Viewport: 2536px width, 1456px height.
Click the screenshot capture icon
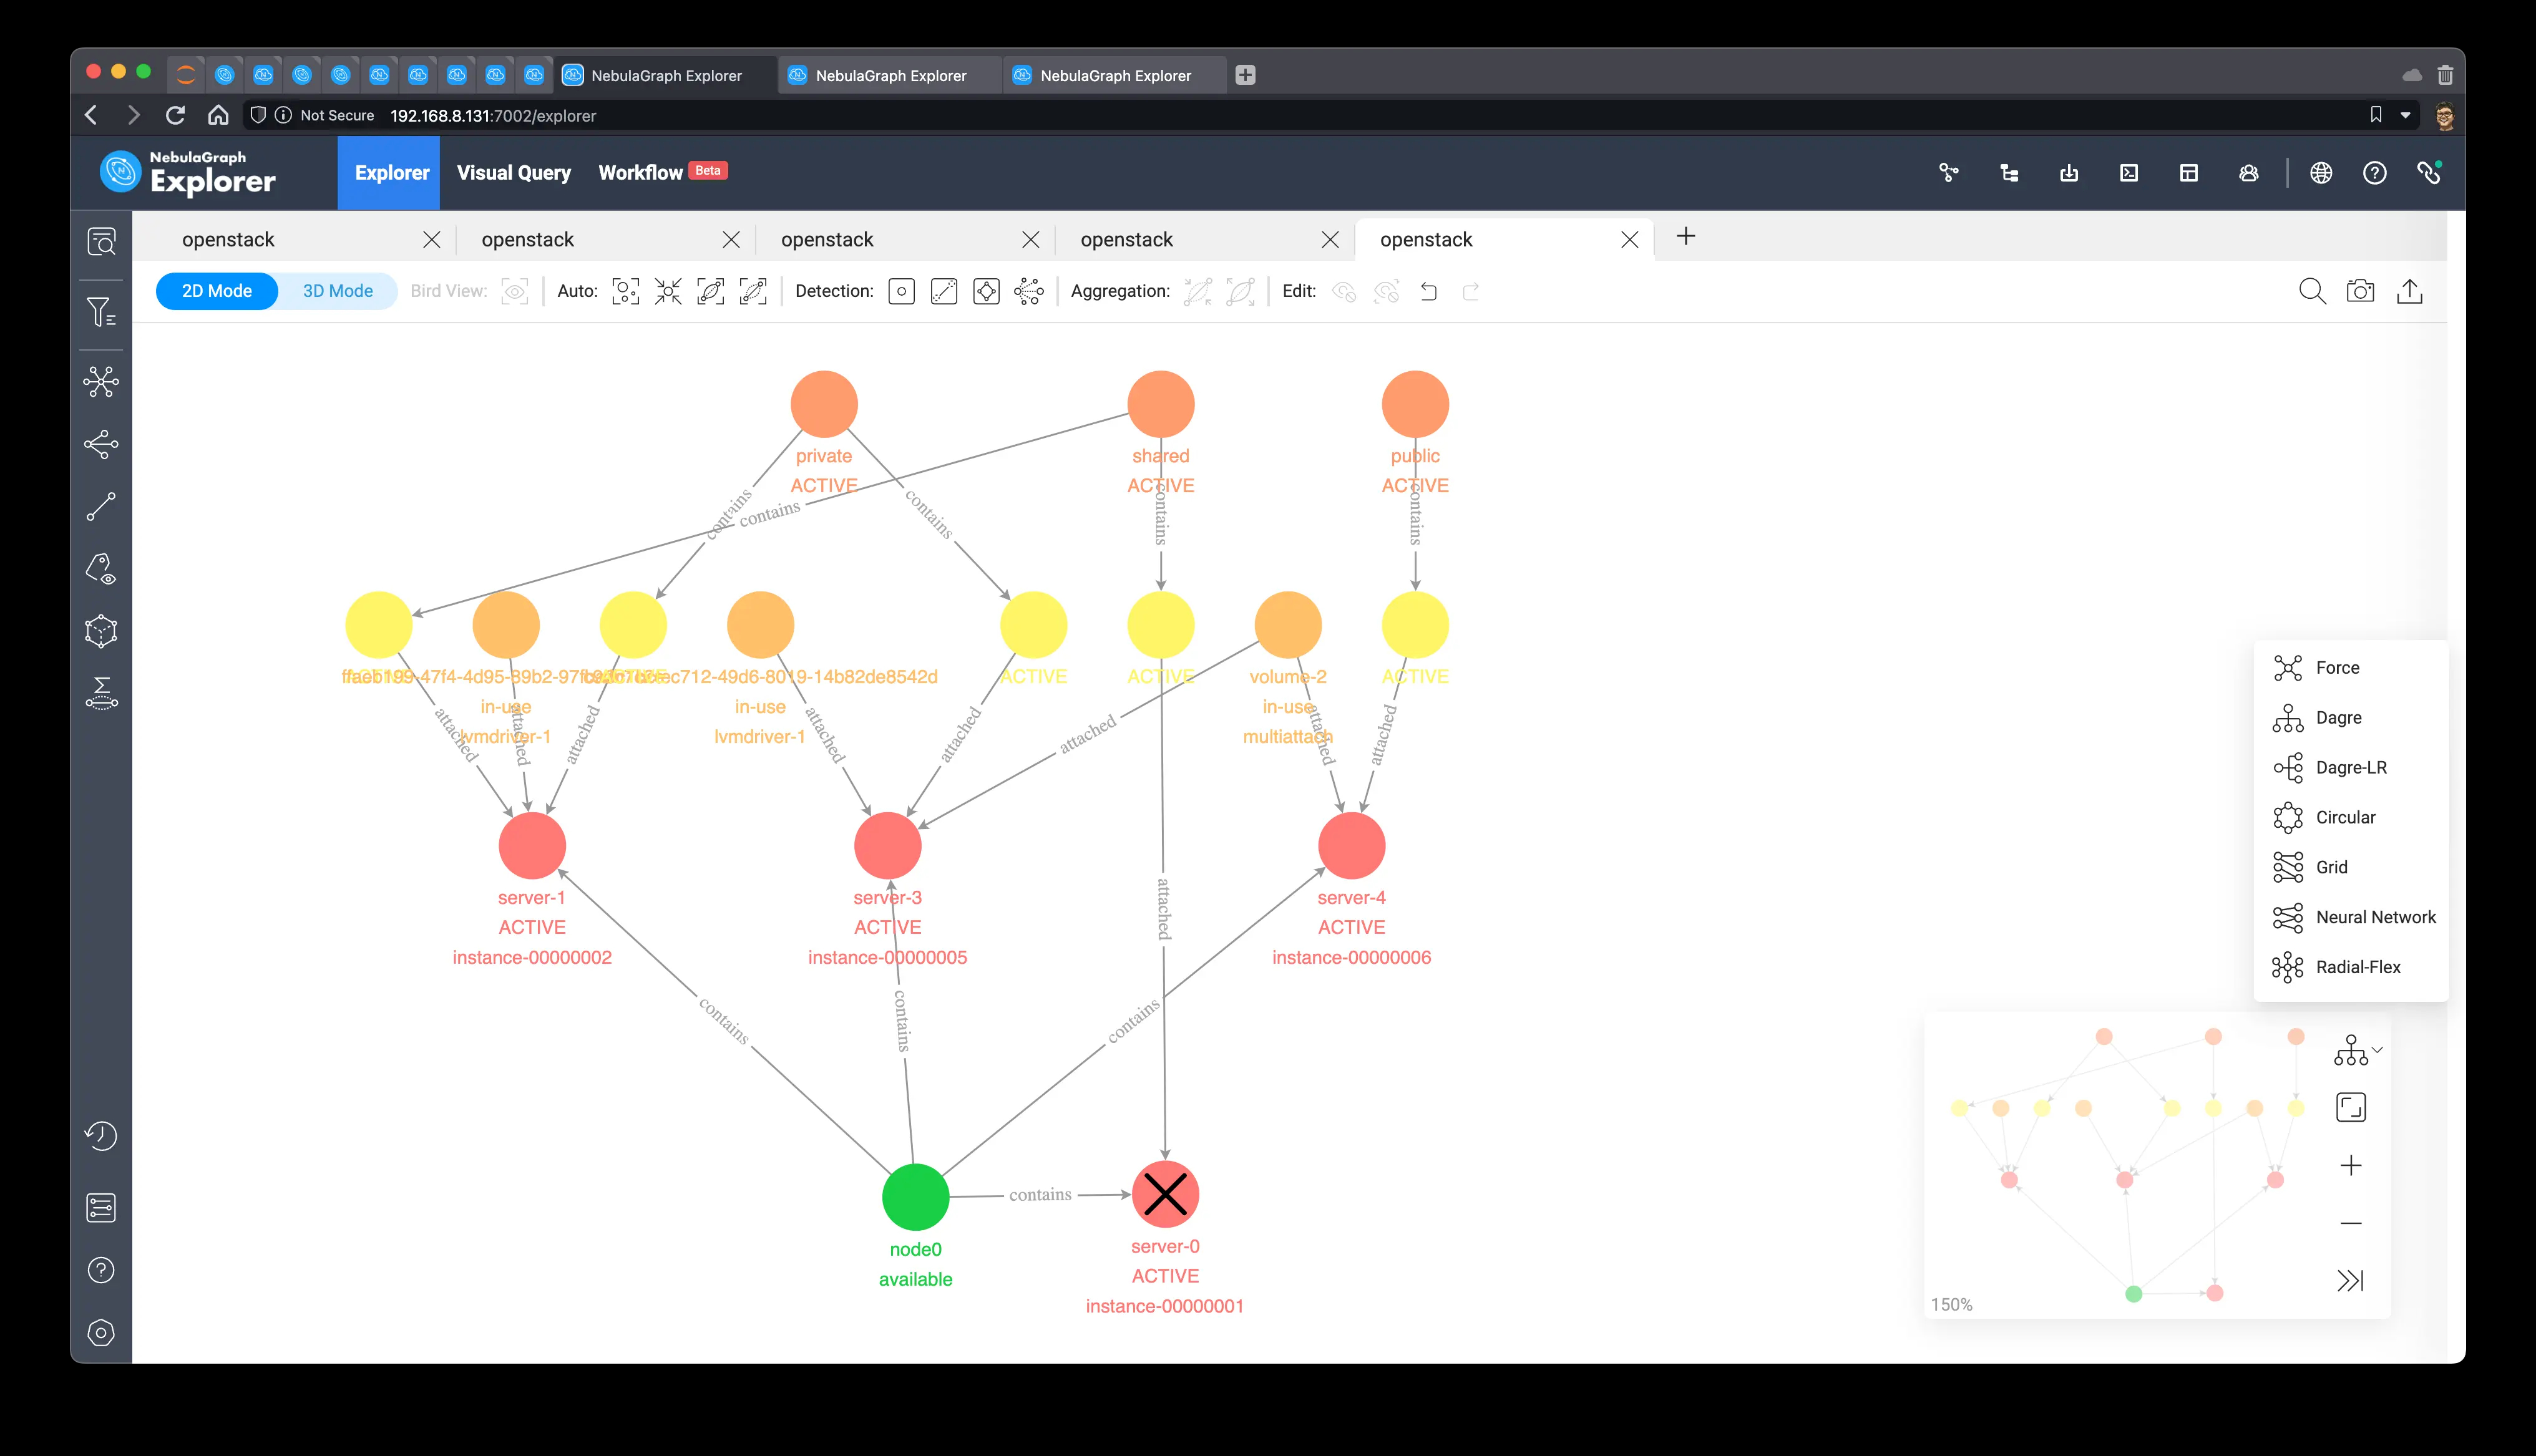(x=2362, y=291)
